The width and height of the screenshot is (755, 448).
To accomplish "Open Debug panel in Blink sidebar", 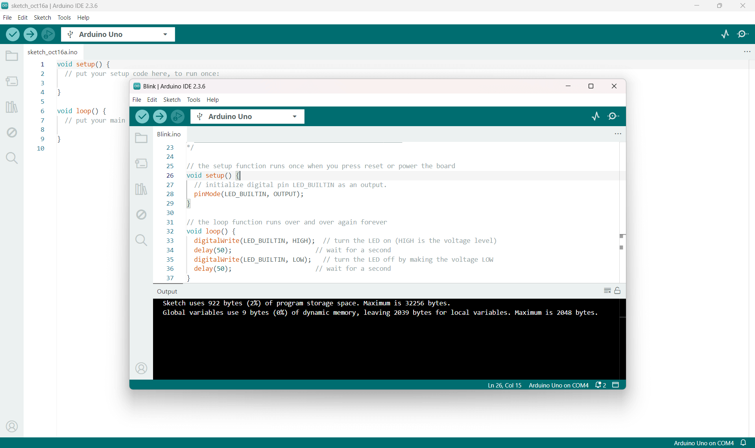I will click(x=141, y=215).
